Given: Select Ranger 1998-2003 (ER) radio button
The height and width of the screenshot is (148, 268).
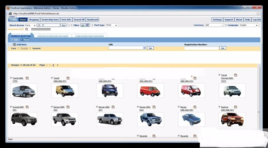Looking at the screenshot, I should coord(178,107).
